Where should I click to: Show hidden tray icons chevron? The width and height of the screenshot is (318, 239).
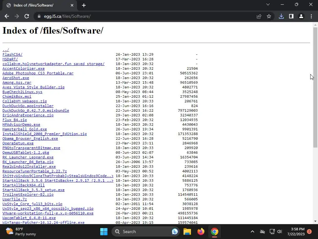tap(252, 232)
